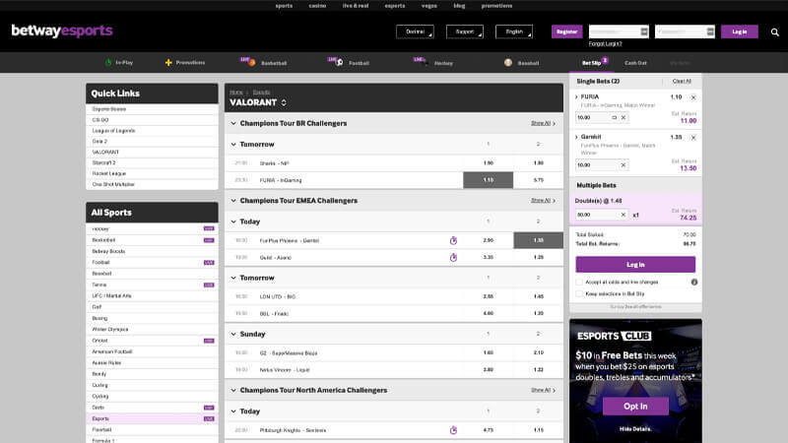Expand Gambit bet details chevron
The height and width of the screenshot is (443, 788).
[x=576, y=137]
